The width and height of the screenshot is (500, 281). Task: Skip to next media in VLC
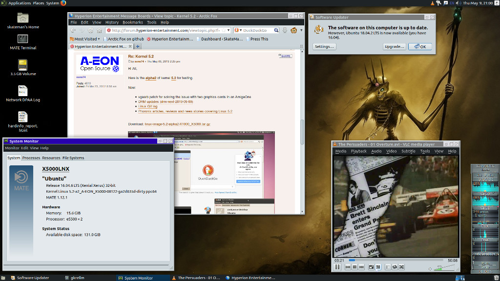pyautogui.click(x=362, y=267)
